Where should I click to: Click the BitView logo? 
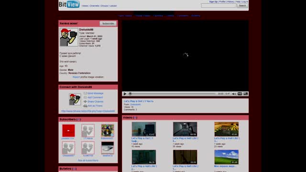pyautogui.click(x=69, y=4)
